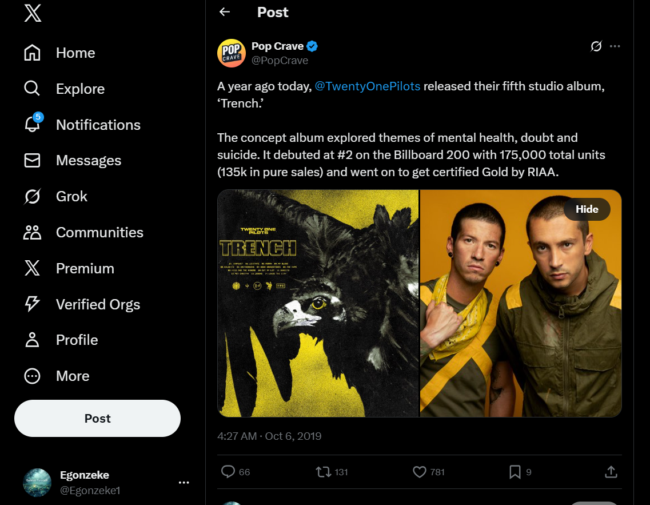
Task: Hide the sensitive media images
Action: tap(587, 209)
